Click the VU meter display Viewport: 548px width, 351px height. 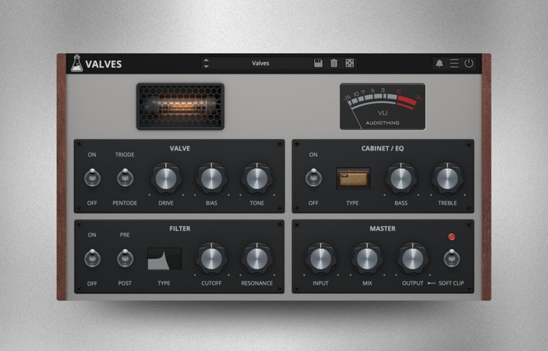click(x=382, y=107)
